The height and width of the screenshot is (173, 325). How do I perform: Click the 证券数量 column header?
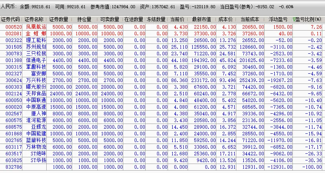(58, 20)
